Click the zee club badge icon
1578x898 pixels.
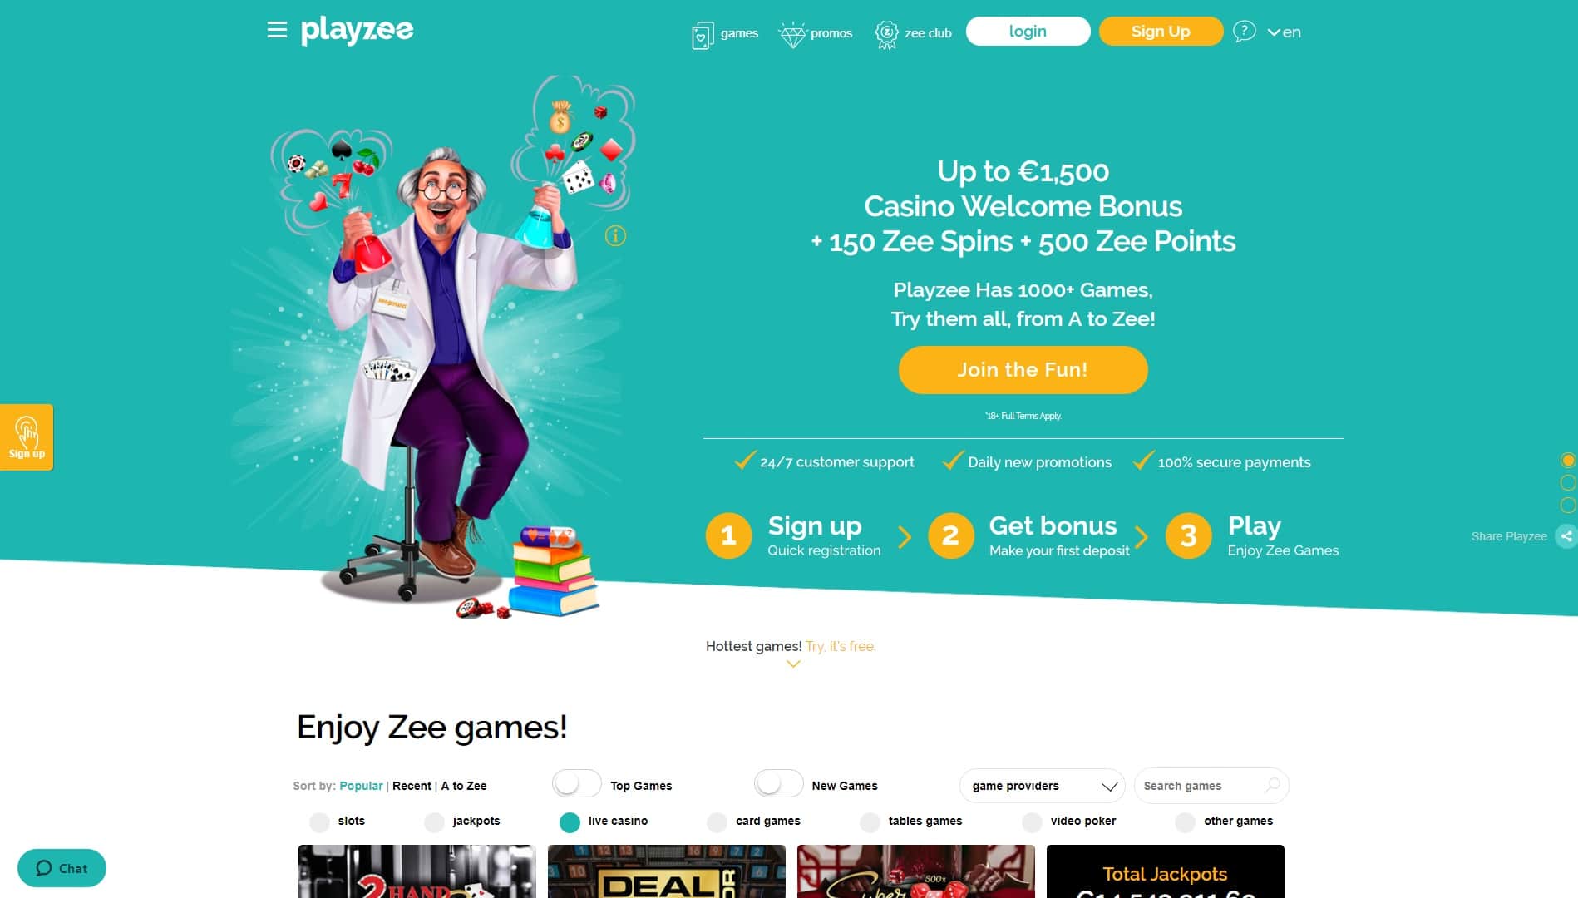[886, 35]
